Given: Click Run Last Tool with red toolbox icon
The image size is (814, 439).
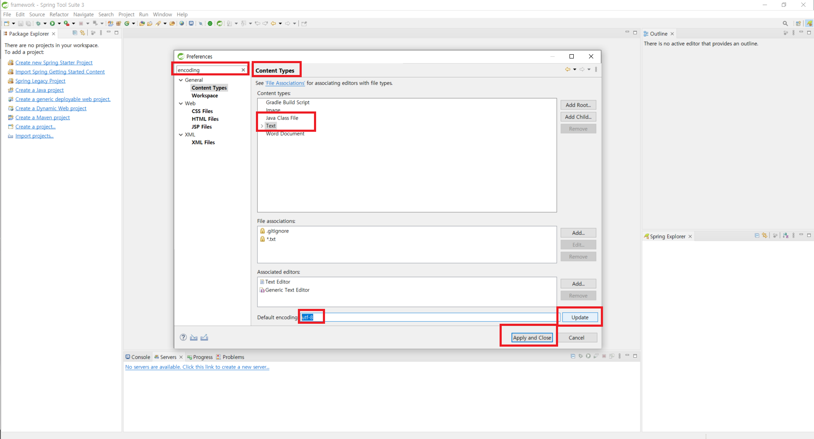Looking at the screenshot, I should point(67,24).
